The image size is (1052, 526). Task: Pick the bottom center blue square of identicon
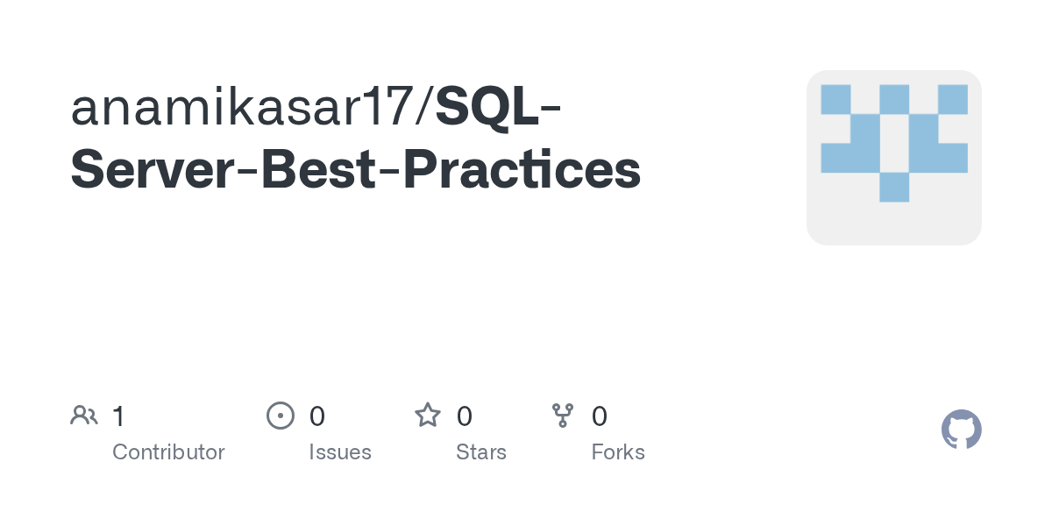894,187
